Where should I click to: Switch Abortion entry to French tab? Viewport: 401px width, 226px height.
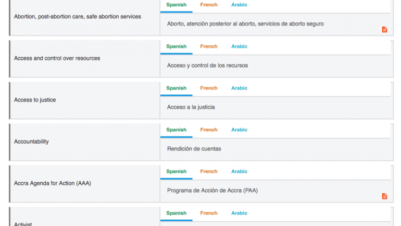[x=209, y=5]
